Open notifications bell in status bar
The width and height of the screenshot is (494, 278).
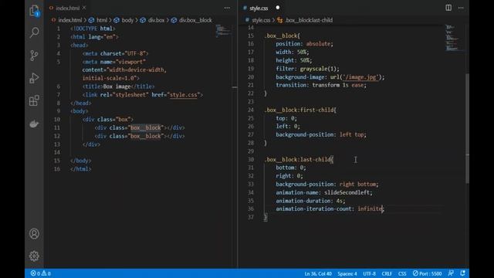pos(462,273)
